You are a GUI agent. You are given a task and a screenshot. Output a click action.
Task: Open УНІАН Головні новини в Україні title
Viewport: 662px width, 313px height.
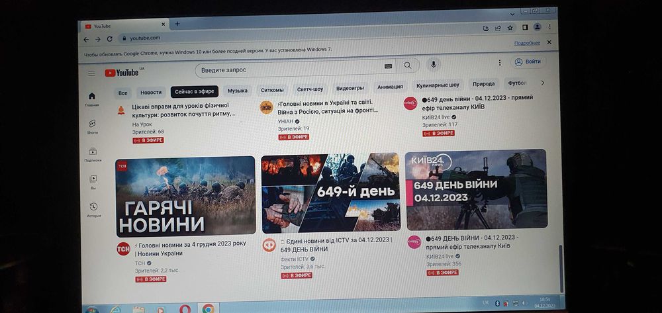328,107
